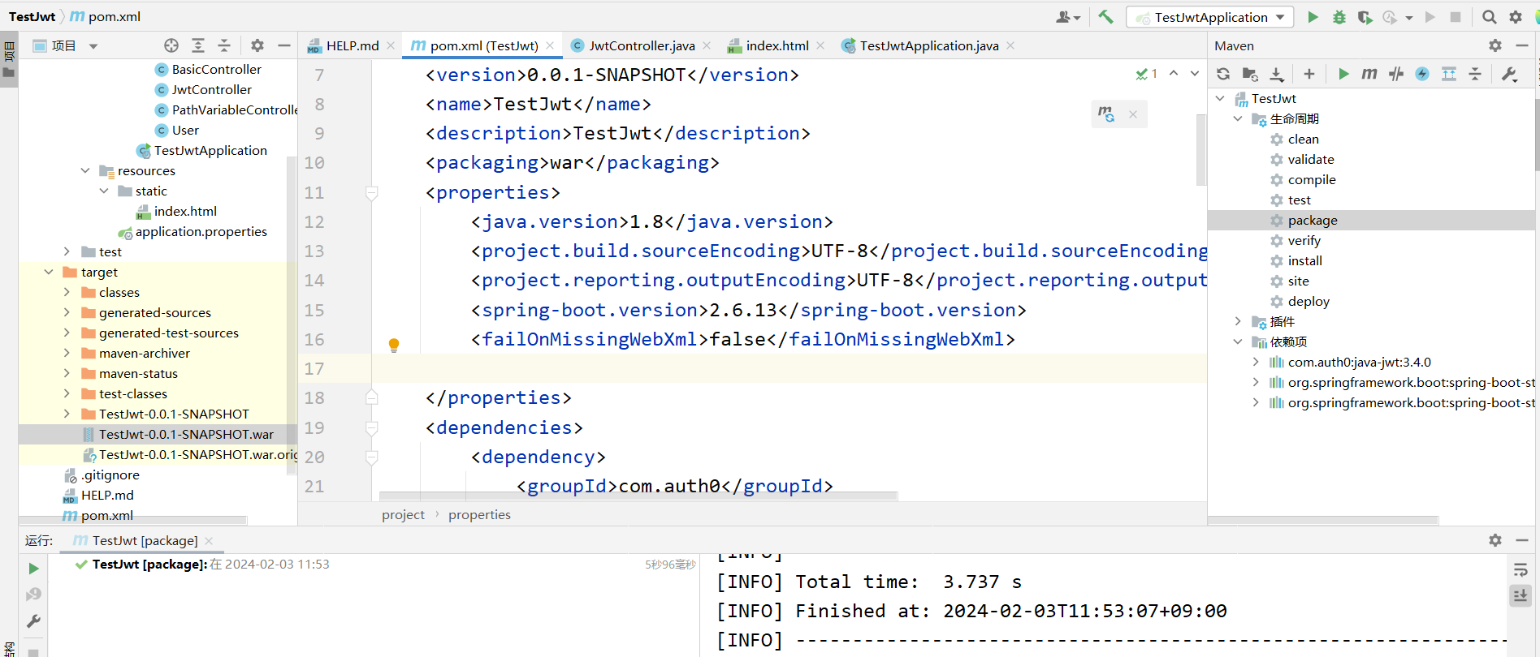Download sources and documentation icon in Maven

(x=1277, y=74)
